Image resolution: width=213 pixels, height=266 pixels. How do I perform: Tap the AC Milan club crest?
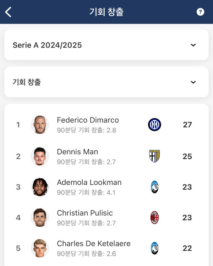click(154, 217)
